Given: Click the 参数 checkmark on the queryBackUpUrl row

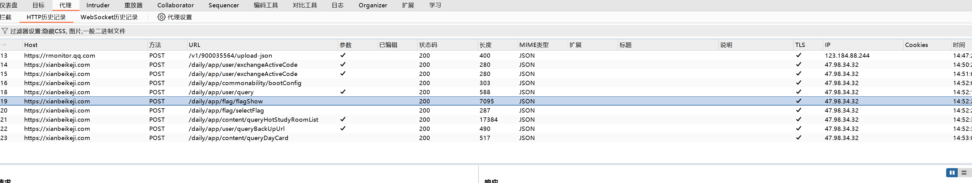Looking at the screenshot, I should point(343,128).
